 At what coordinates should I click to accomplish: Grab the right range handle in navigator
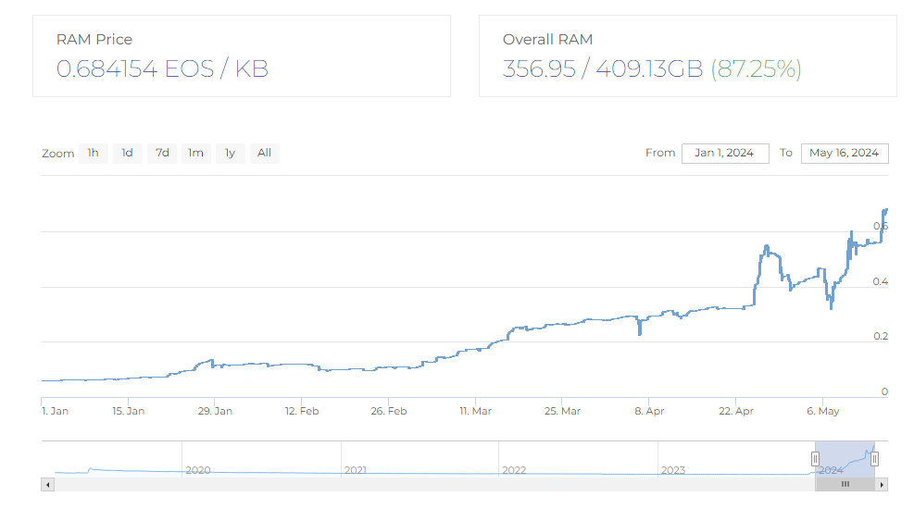point(874,459)
